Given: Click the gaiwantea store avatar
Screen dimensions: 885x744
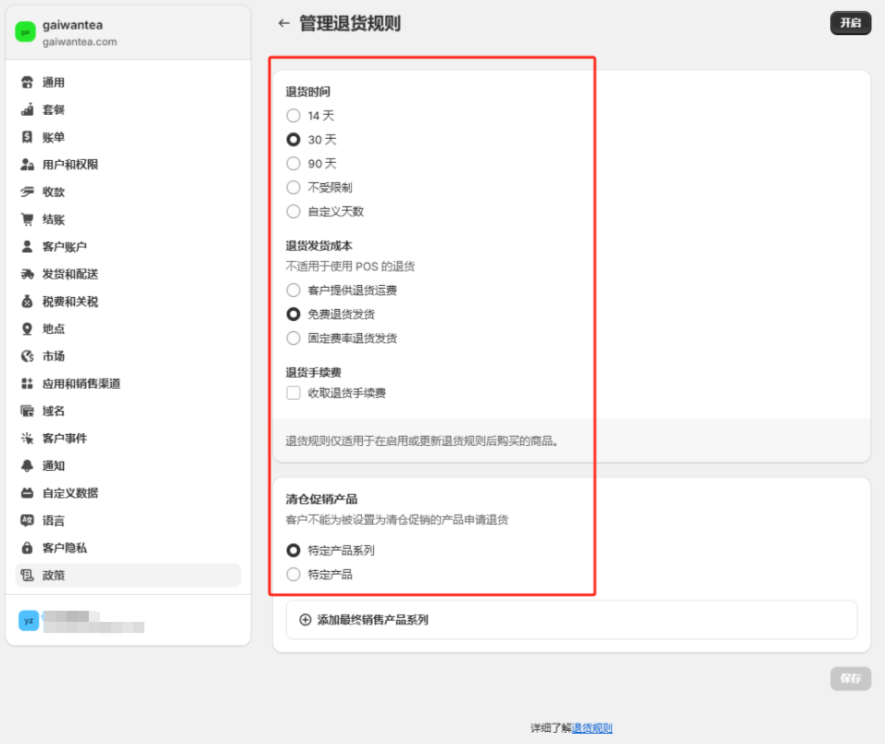Looking at the screenshot, I should pos(24,31).
